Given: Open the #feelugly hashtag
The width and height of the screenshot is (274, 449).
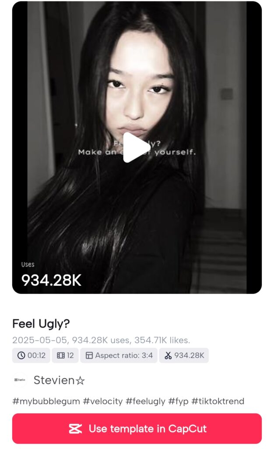Looking at the screenshot, I should [145, 401].
